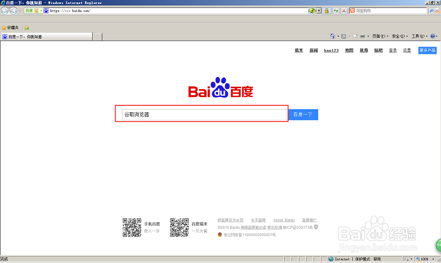Click the Baidu logo image
The width and height of the screenshot is (441, 263).
(x=220, y=87)
